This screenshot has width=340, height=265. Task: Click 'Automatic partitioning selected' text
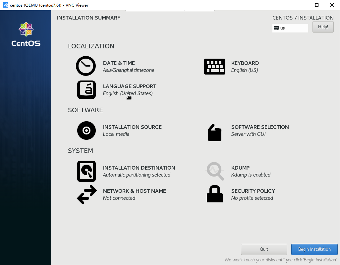point(137,175)
